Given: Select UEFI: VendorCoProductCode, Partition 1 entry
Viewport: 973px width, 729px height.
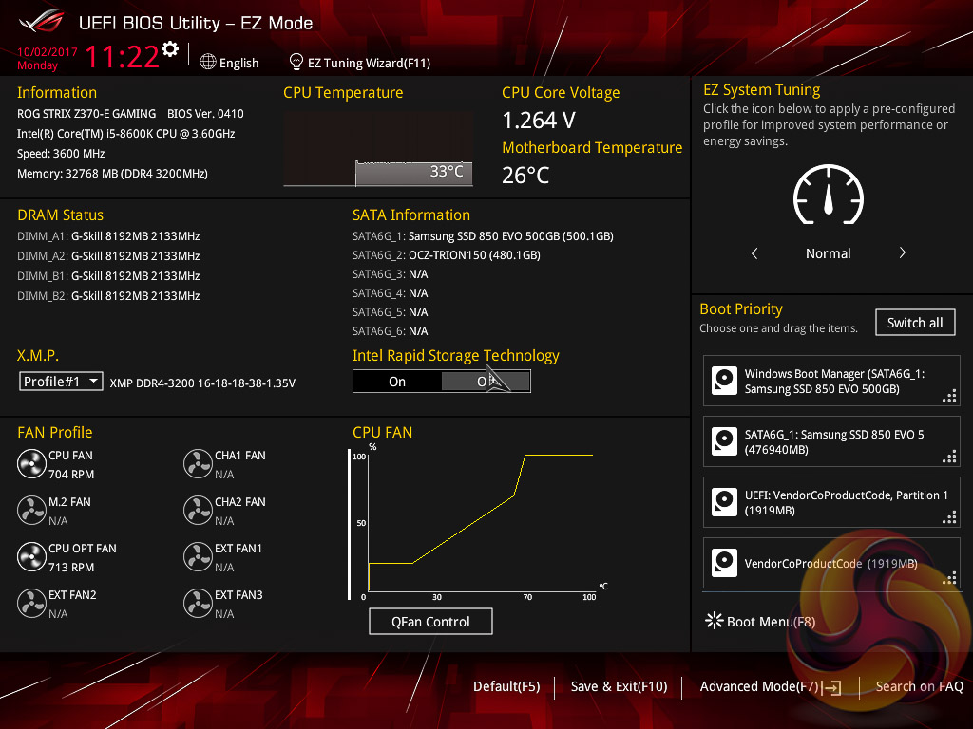Looking at the screenshot, I should click(x=831, y=502).
